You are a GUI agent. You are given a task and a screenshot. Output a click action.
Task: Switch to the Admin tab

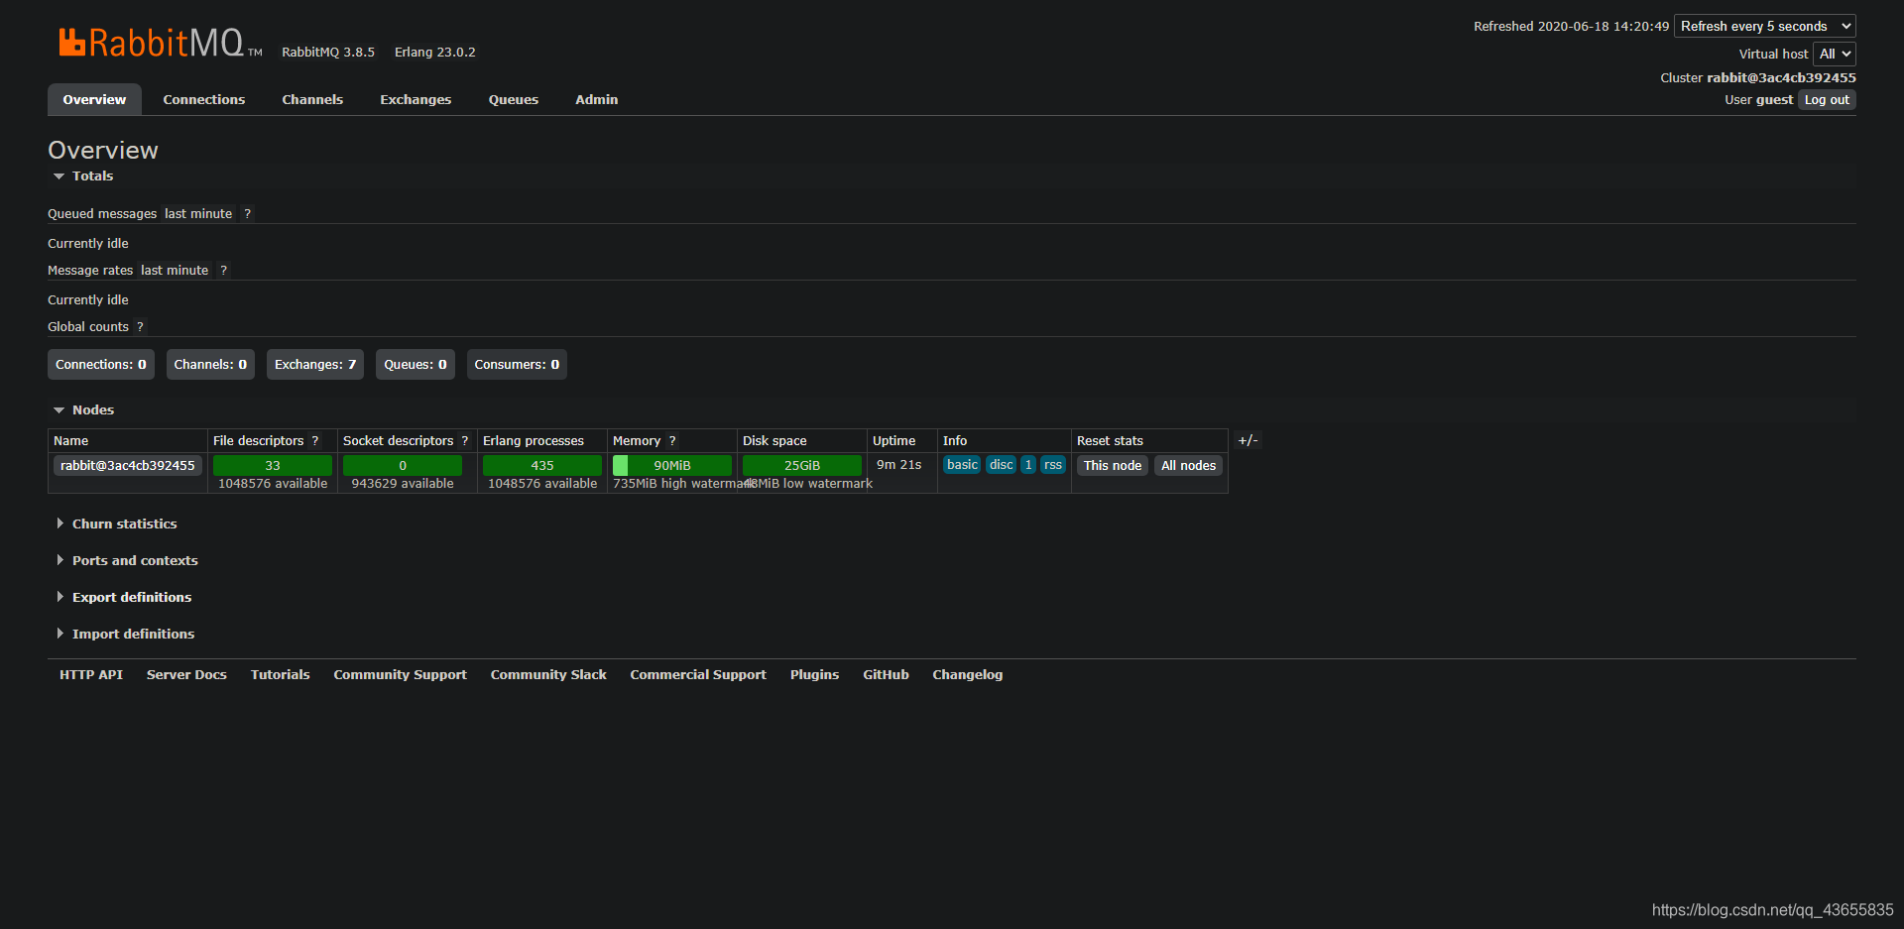click(597, 99)
